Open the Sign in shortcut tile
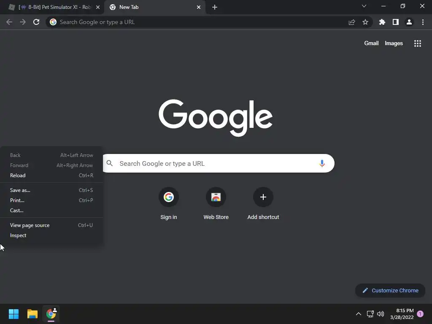 (x=169, y=204)
